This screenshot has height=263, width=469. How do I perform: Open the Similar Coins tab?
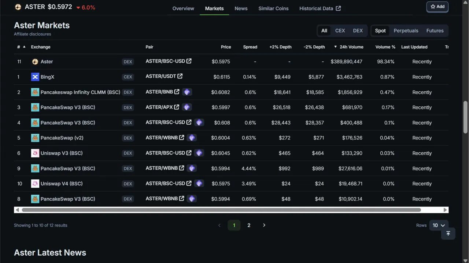(x=273, y=8)
